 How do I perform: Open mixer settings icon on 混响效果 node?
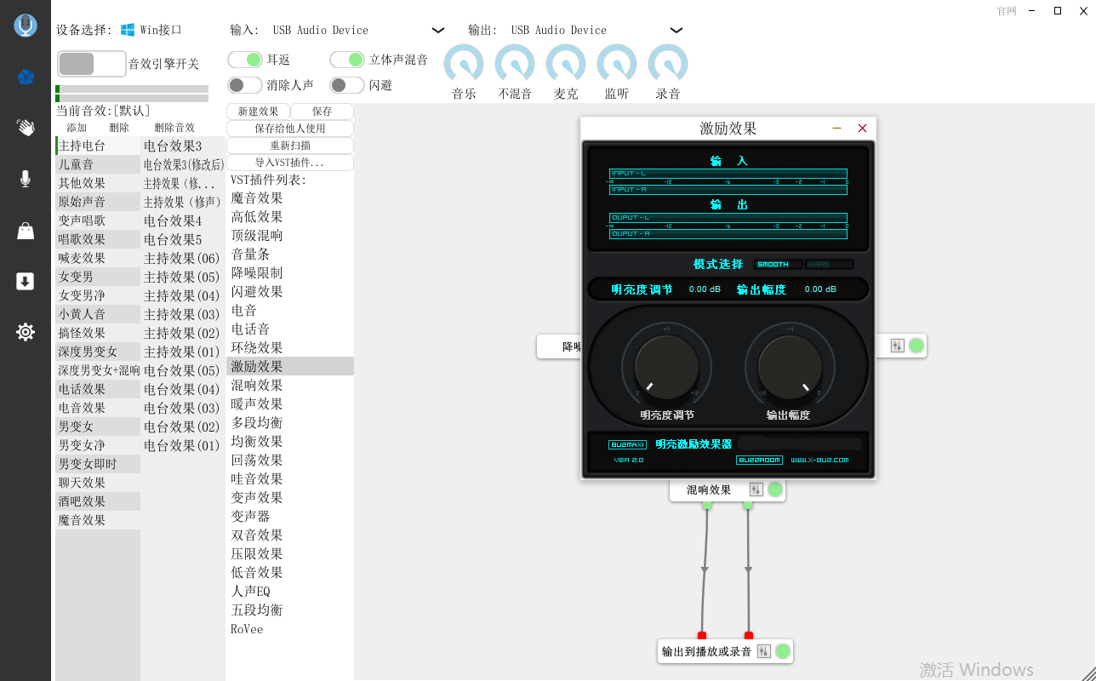(x=756, y=489)
